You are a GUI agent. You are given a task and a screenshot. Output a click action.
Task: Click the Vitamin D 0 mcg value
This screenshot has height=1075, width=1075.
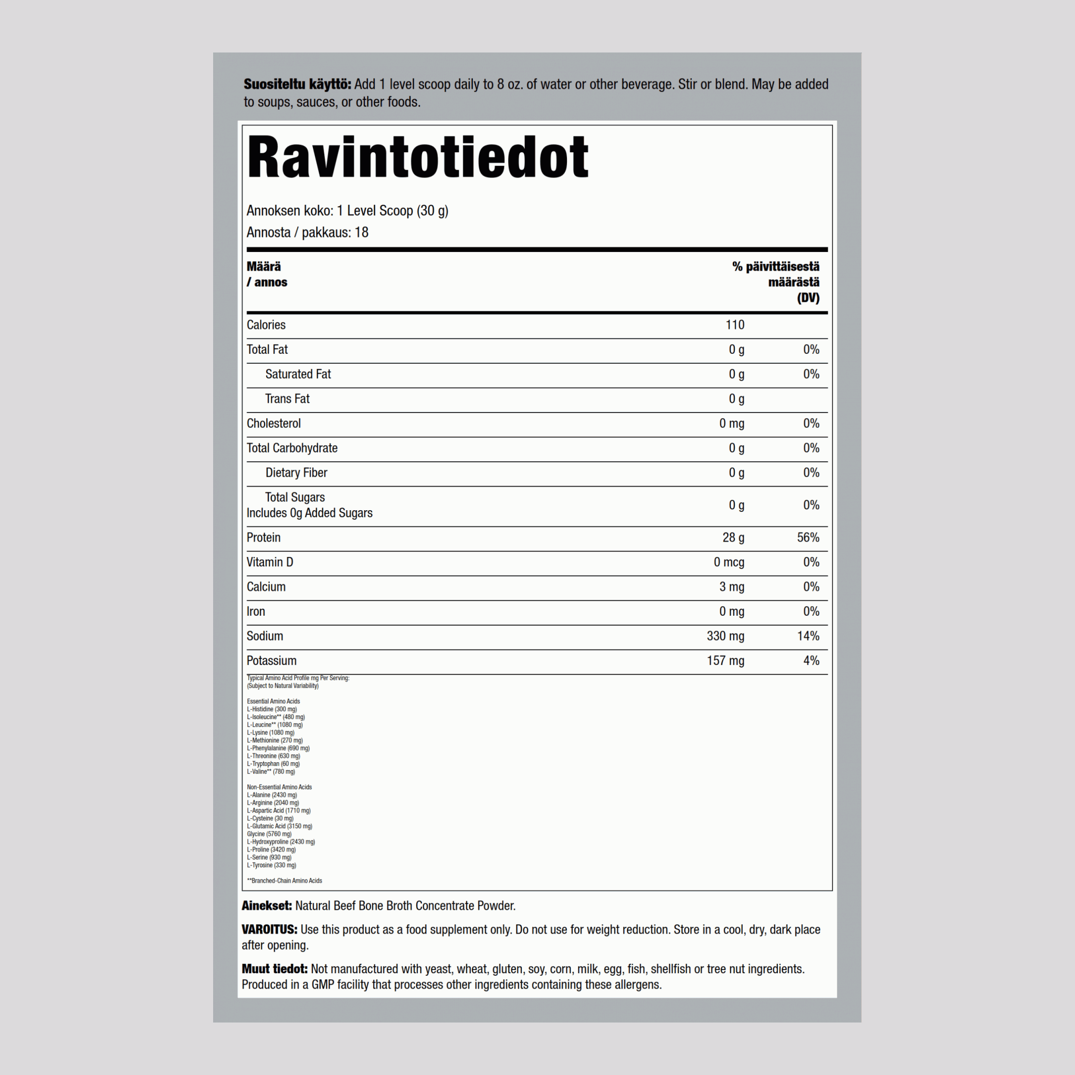tap(729, 562)
